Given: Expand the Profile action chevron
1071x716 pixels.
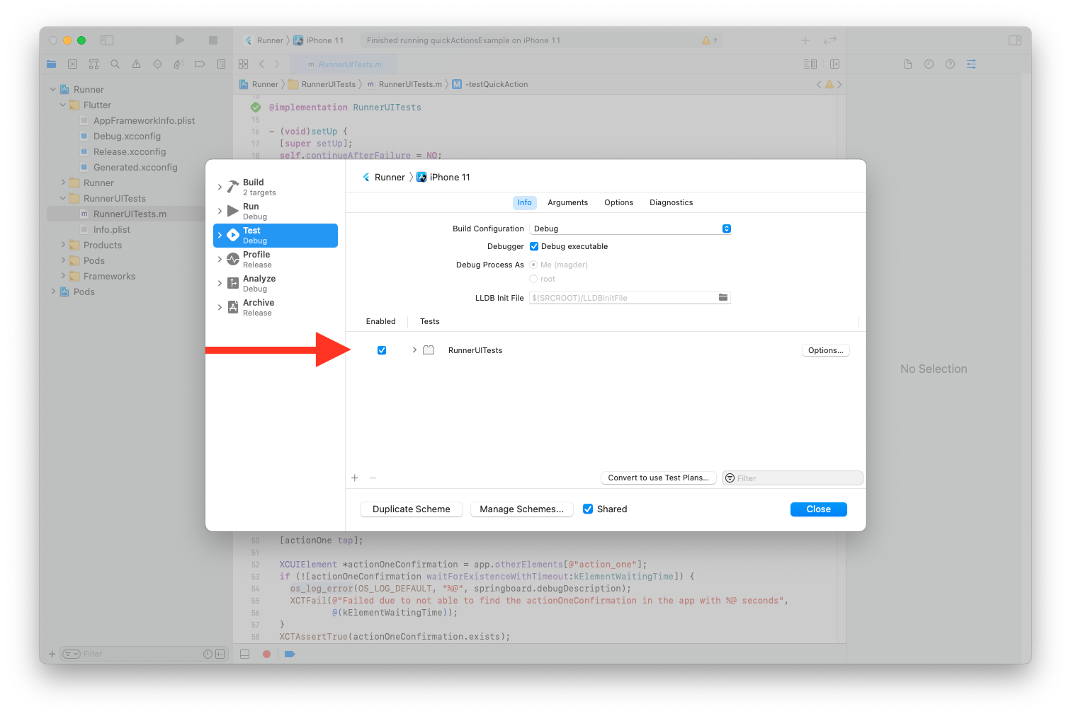Looking at the screenshot, I should coord(220,260).
